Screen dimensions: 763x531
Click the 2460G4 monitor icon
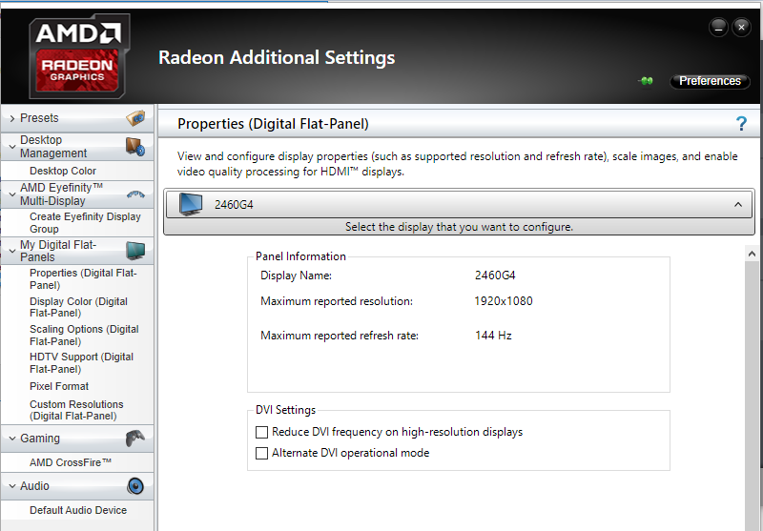pyautogui.click(x=190, y=204)
